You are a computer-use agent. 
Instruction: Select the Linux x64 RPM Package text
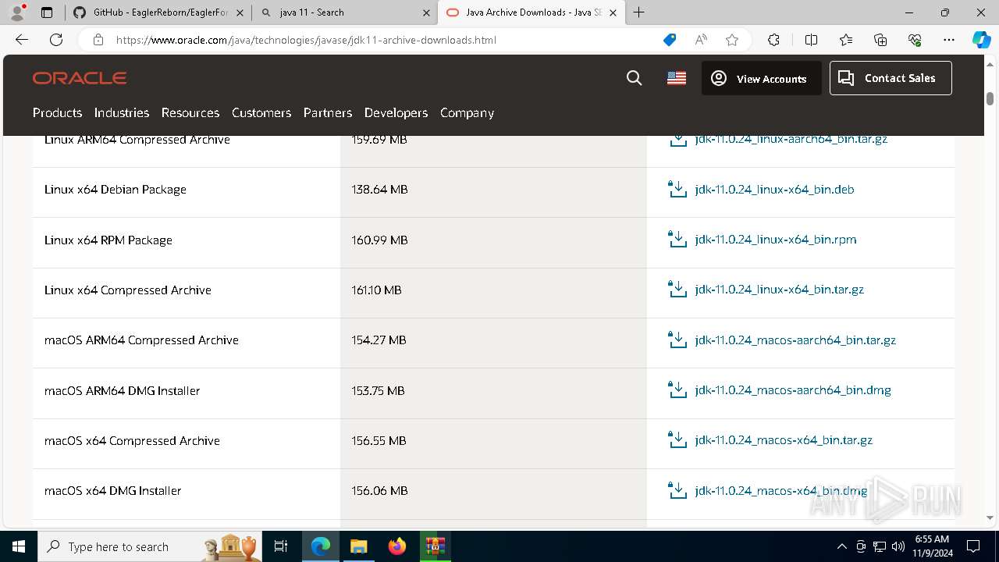click(108, 240)
